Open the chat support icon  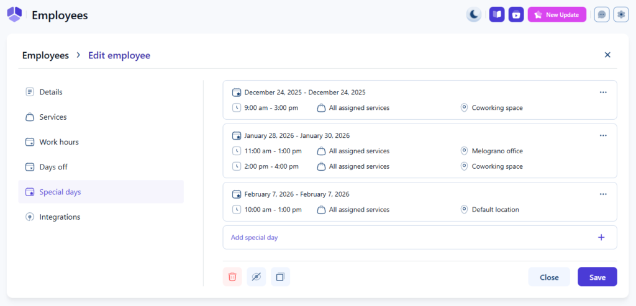point(601,14)
